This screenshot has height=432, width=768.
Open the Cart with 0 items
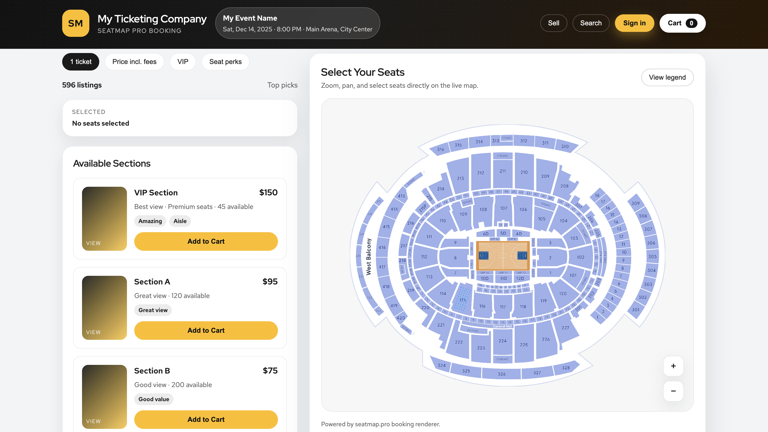tap(682, 23)
